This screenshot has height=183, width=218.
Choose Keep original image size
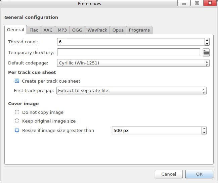tap(17, 121)
